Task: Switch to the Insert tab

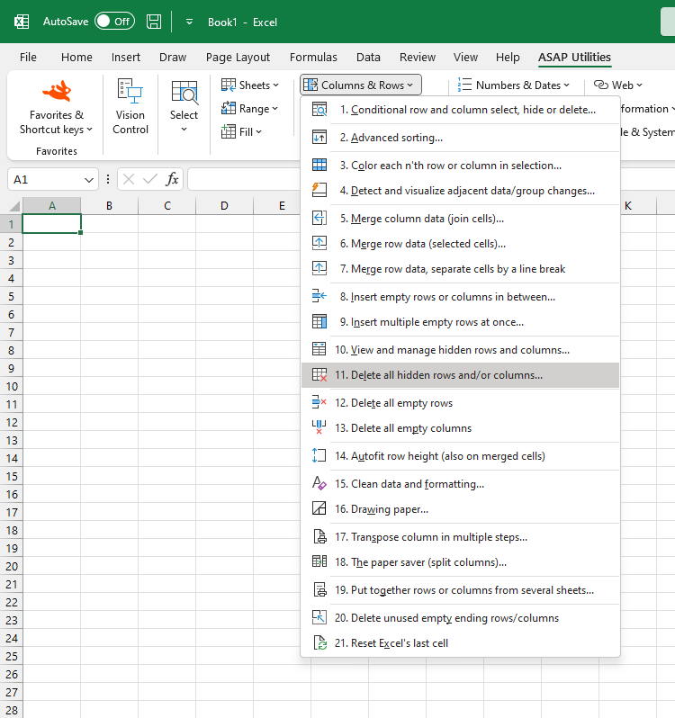Action: pyautogui.click(x=125, y=58)
